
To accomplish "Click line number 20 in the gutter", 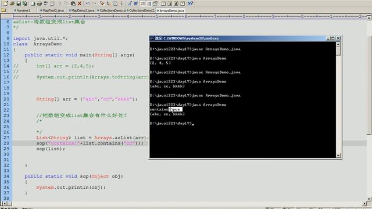I will pyautogui.click(x=6, y=99).
